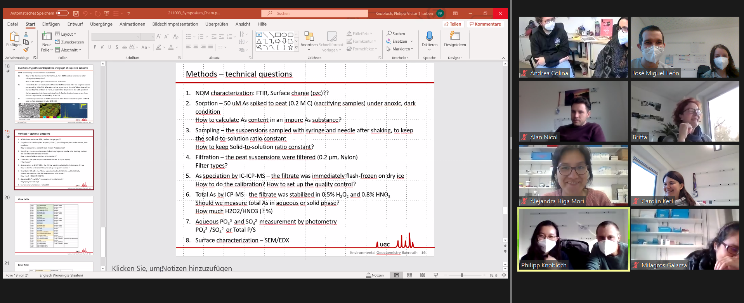Viewport: 744px width, 303px height.
Task: Toggle Automatisches Speichern switch
Action: tap(62, 13)
